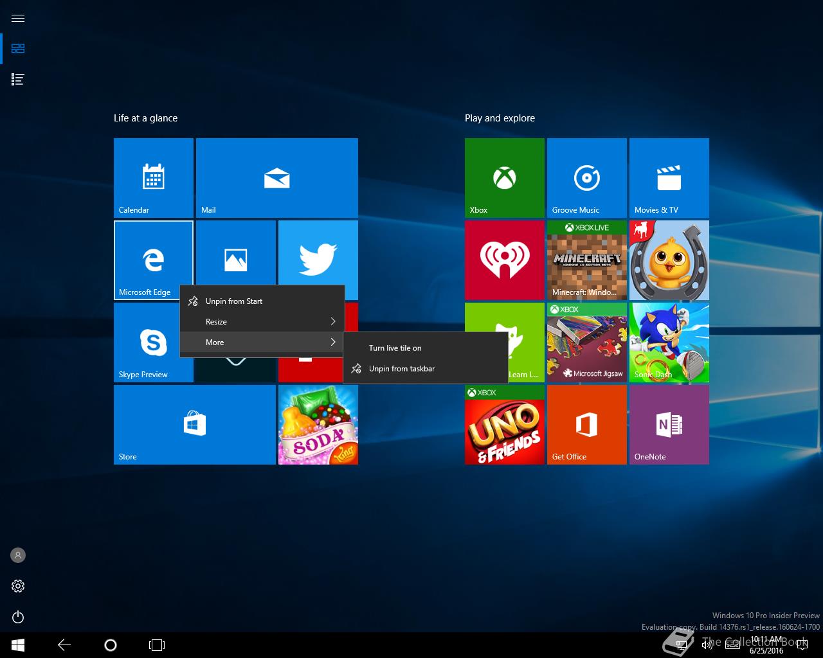Select the Pinned tiles view icon
The height and width of the screenshot is (658, 823).
coord(18,49)
